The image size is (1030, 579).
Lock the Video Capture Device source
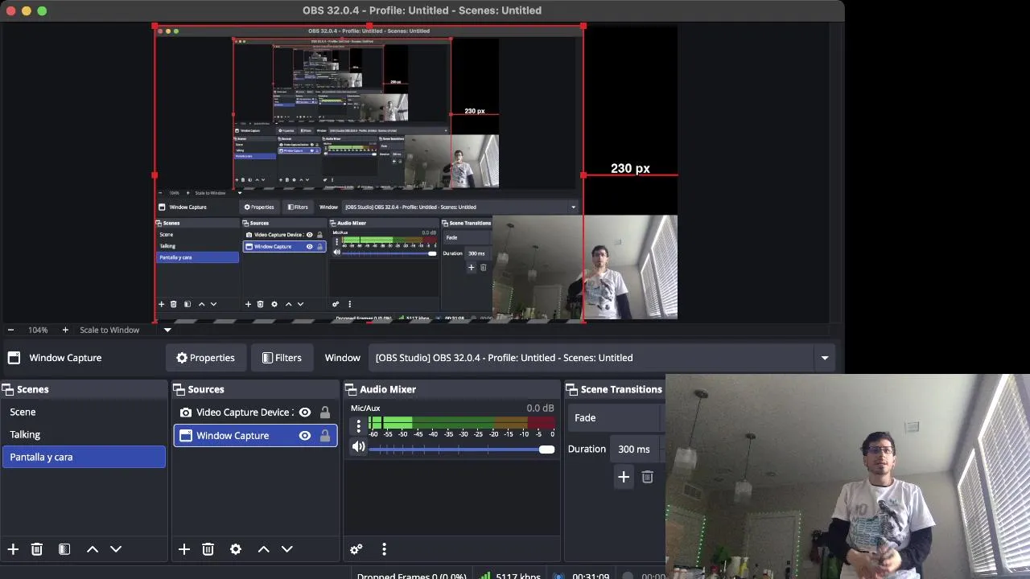point(325,413)
